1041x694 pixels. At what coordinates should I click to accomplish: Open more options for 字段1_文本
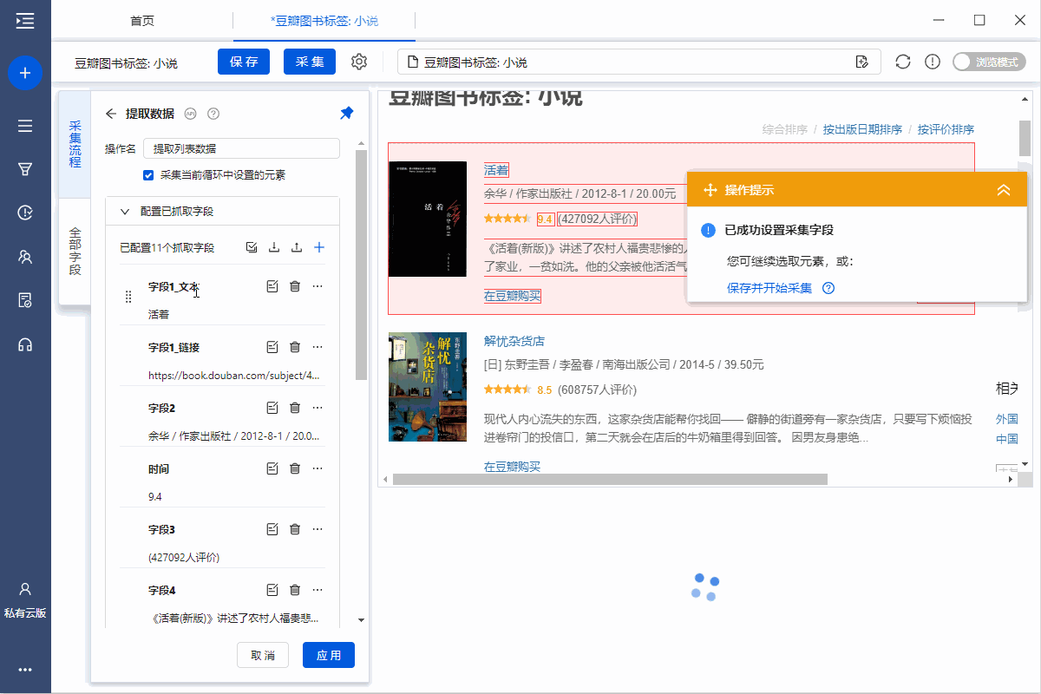click(318, 286)
